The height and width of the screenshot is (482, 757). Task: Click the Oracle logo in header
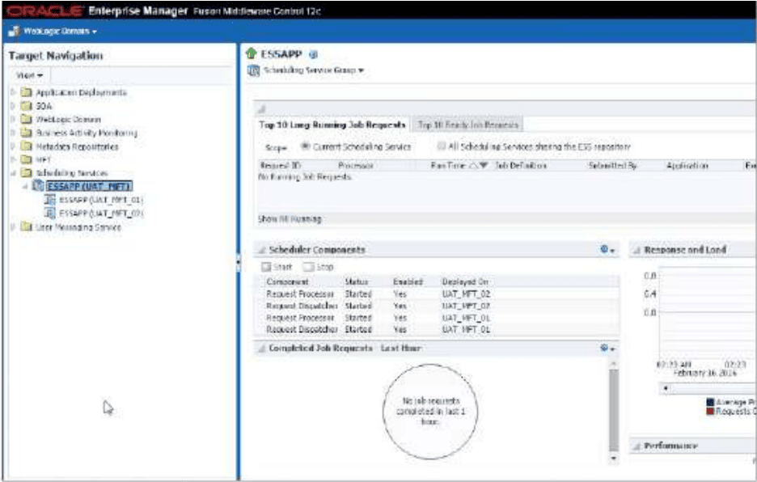tap(45, 11)
